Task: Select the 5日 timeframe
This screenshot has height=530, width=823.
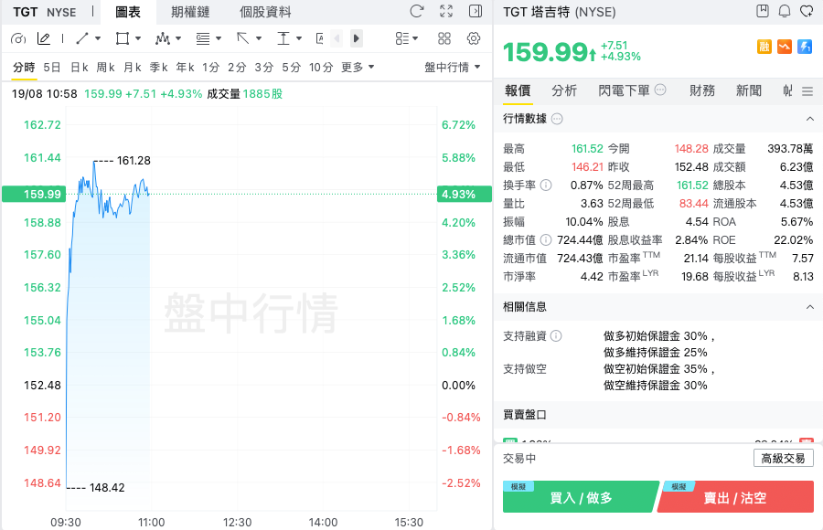Action: click(x=52, y=68)
